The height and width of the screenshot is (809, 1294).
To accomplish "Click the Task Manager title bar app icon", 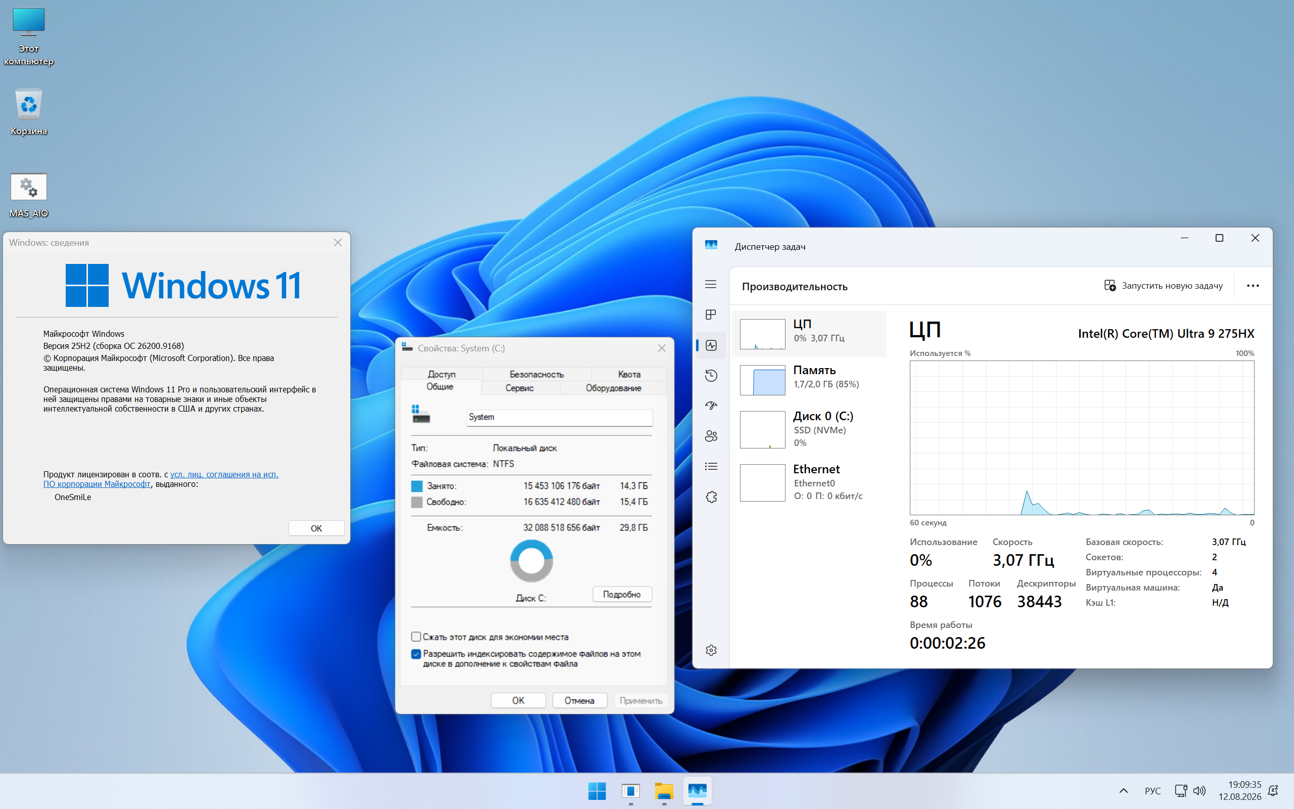I will tap(711, 245).
